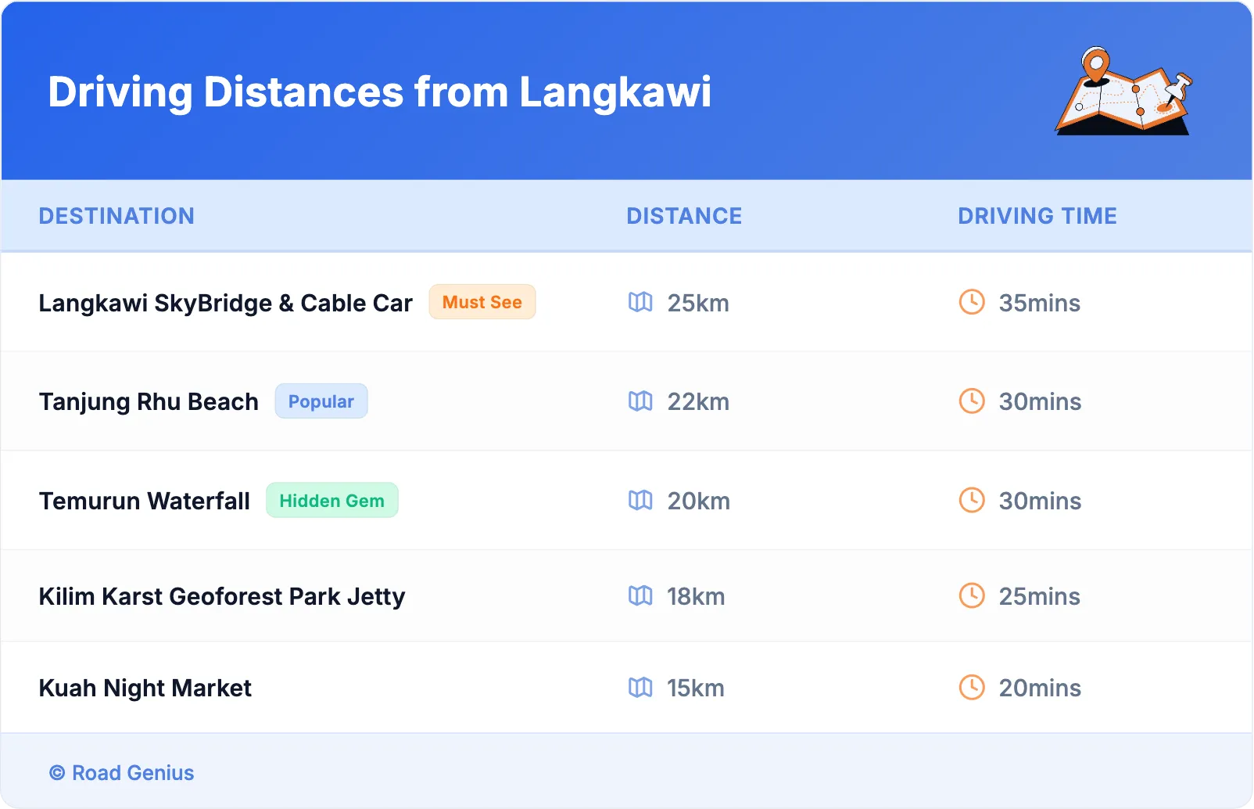Click the DRIVING TIME column header
This screenshot has height=809, width=1254.
(x=1037, y=216)
